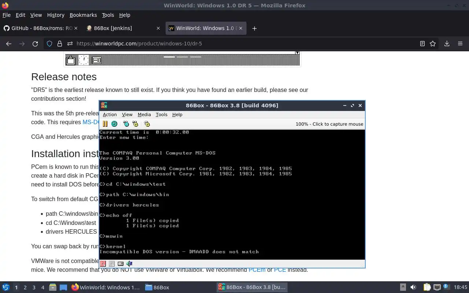Click the Release notes heading
469x293 pixels.
(x=64, y=77)
